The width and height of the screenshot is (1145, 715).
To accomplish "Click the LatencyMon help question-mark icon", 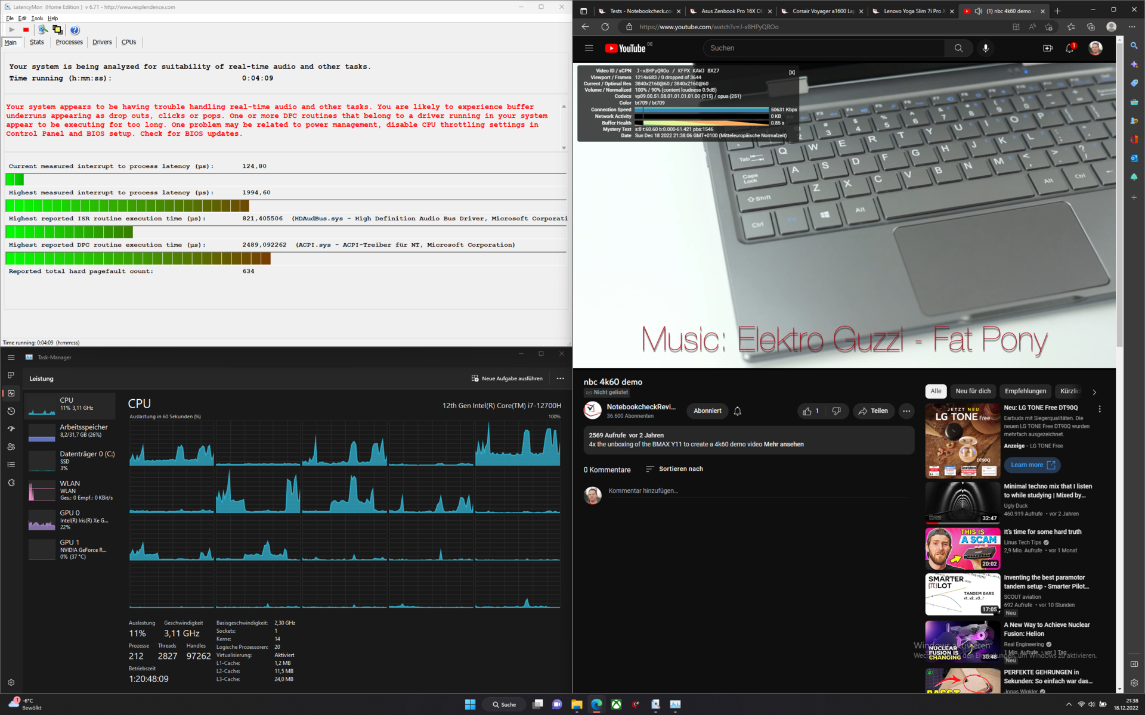I will (x=75, y=30).
